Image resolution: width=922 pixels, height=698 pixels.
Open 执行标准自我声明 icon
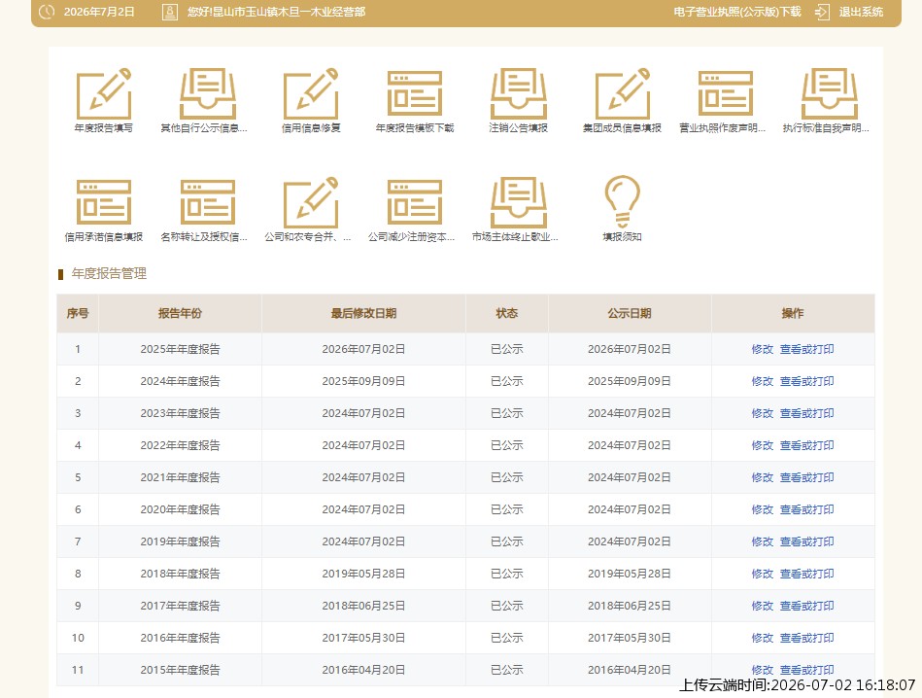pos(829,94)
